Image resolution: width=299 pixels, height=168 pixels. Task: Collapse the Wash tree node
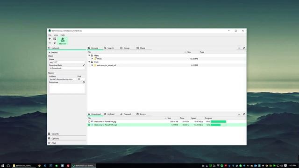[89, 62]
